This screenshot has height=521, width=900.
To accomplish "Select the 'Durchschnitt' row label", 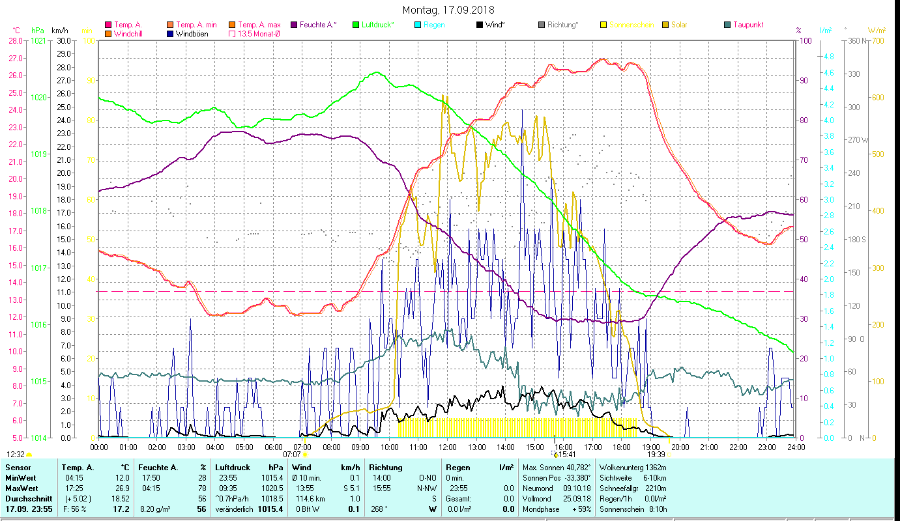I will tap(27, 498).
